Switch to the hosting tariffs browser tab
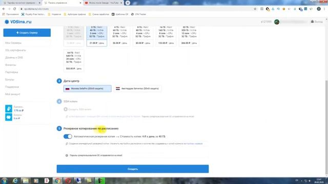The width and height of the screenshot is (328, 184). [21, 3]
